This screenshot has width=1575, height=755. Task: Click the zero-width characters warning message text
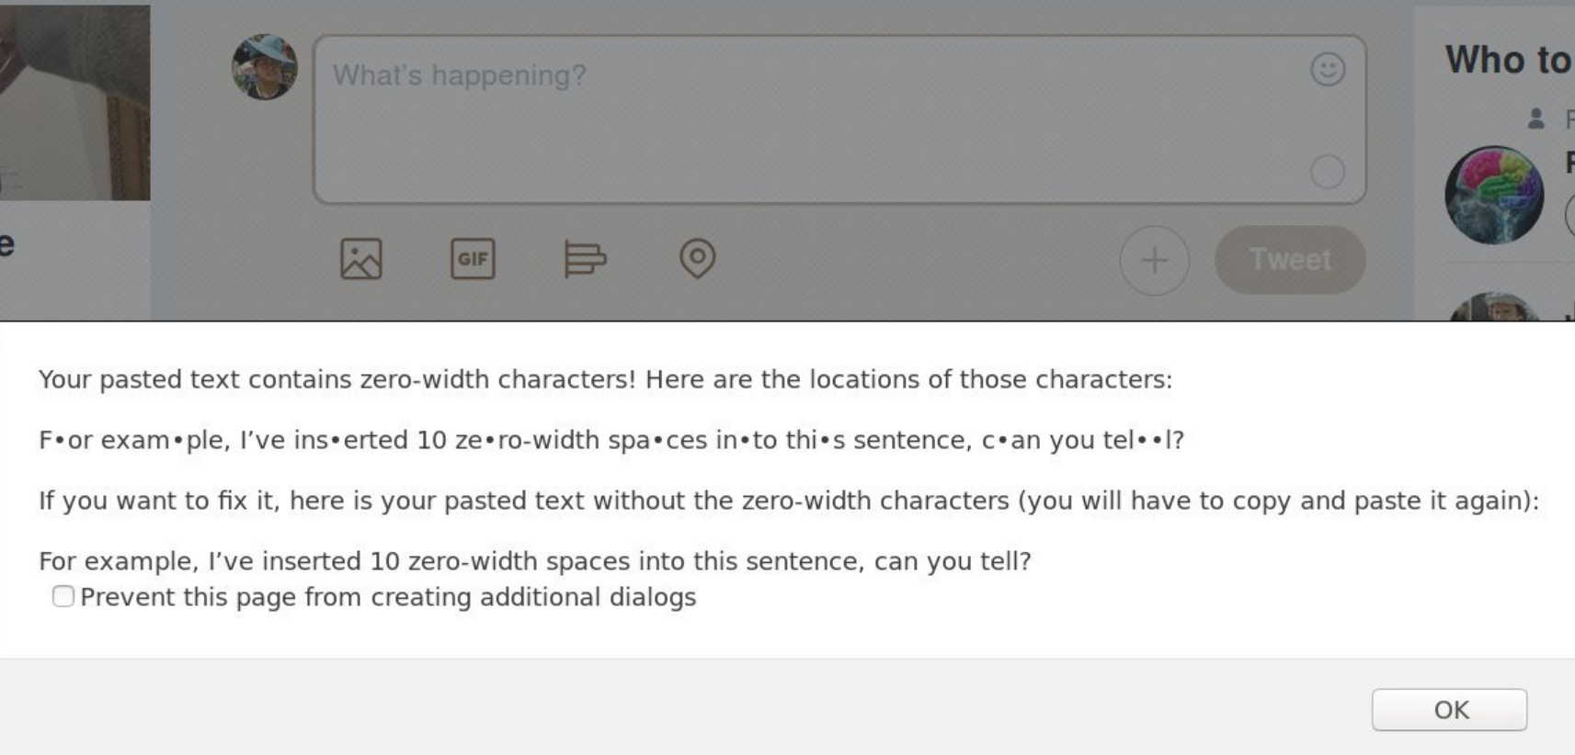tap(606, 379)
